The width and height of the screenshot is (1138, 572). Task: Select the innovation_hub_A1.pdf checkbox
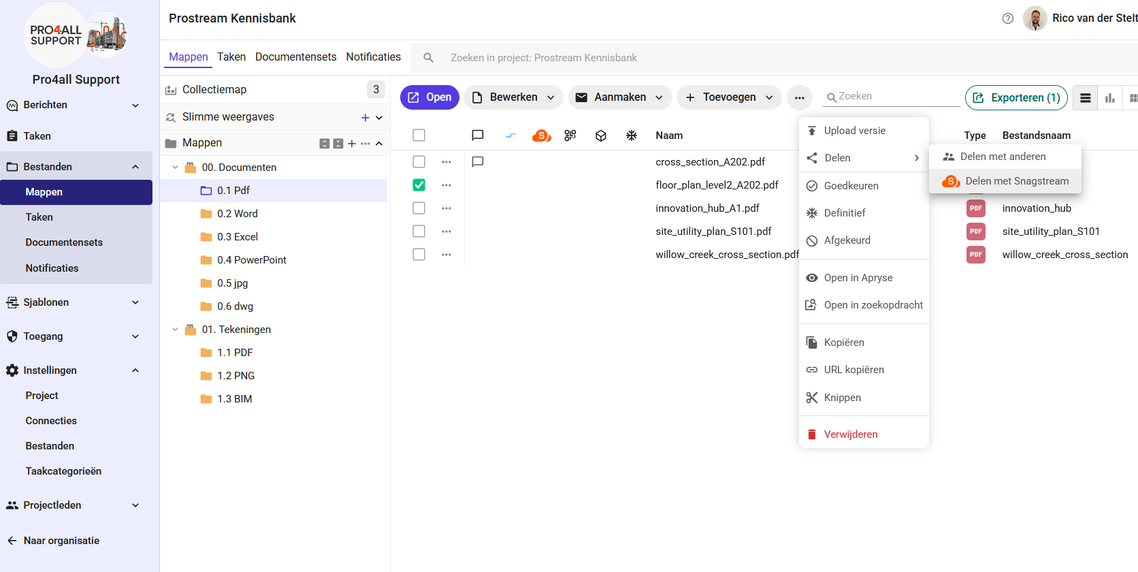pyautogui.click(x=419, y=208)
